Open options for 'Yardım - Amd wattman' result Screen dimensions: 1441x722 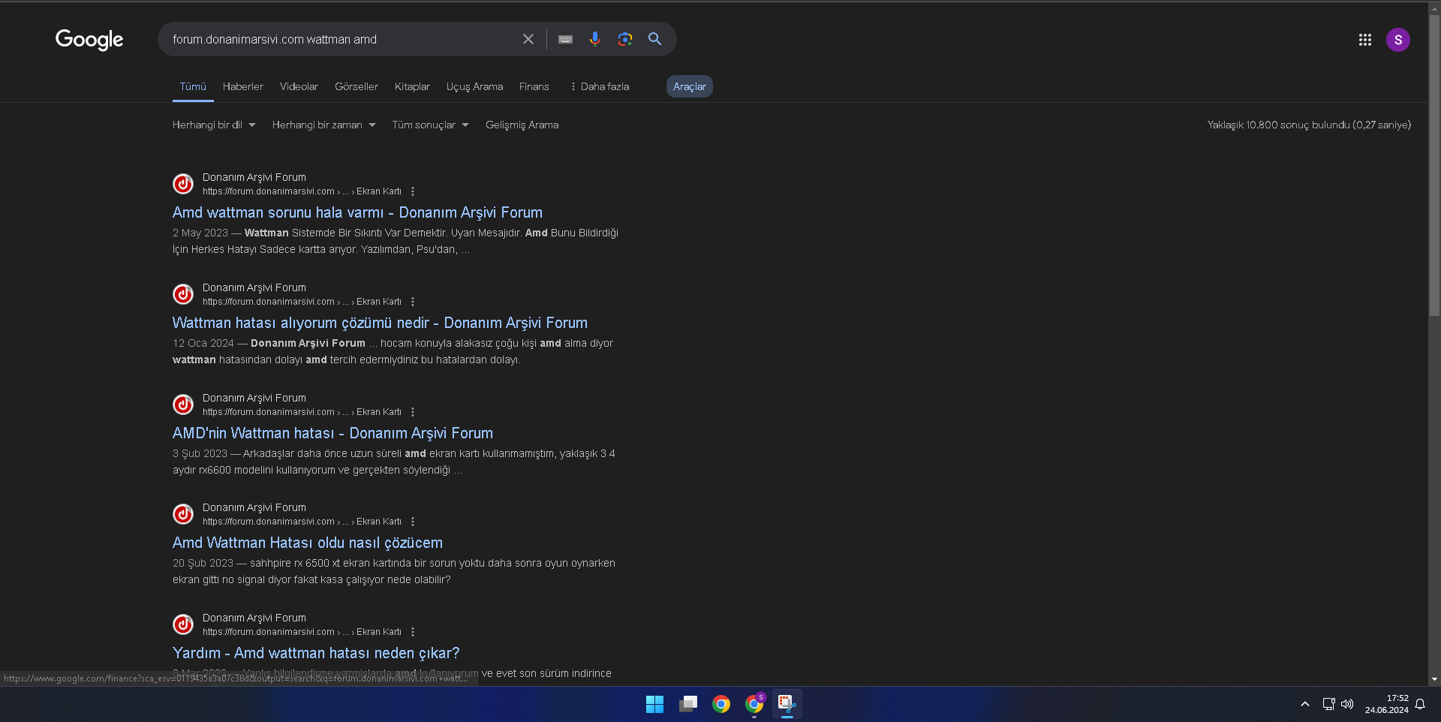413,632
